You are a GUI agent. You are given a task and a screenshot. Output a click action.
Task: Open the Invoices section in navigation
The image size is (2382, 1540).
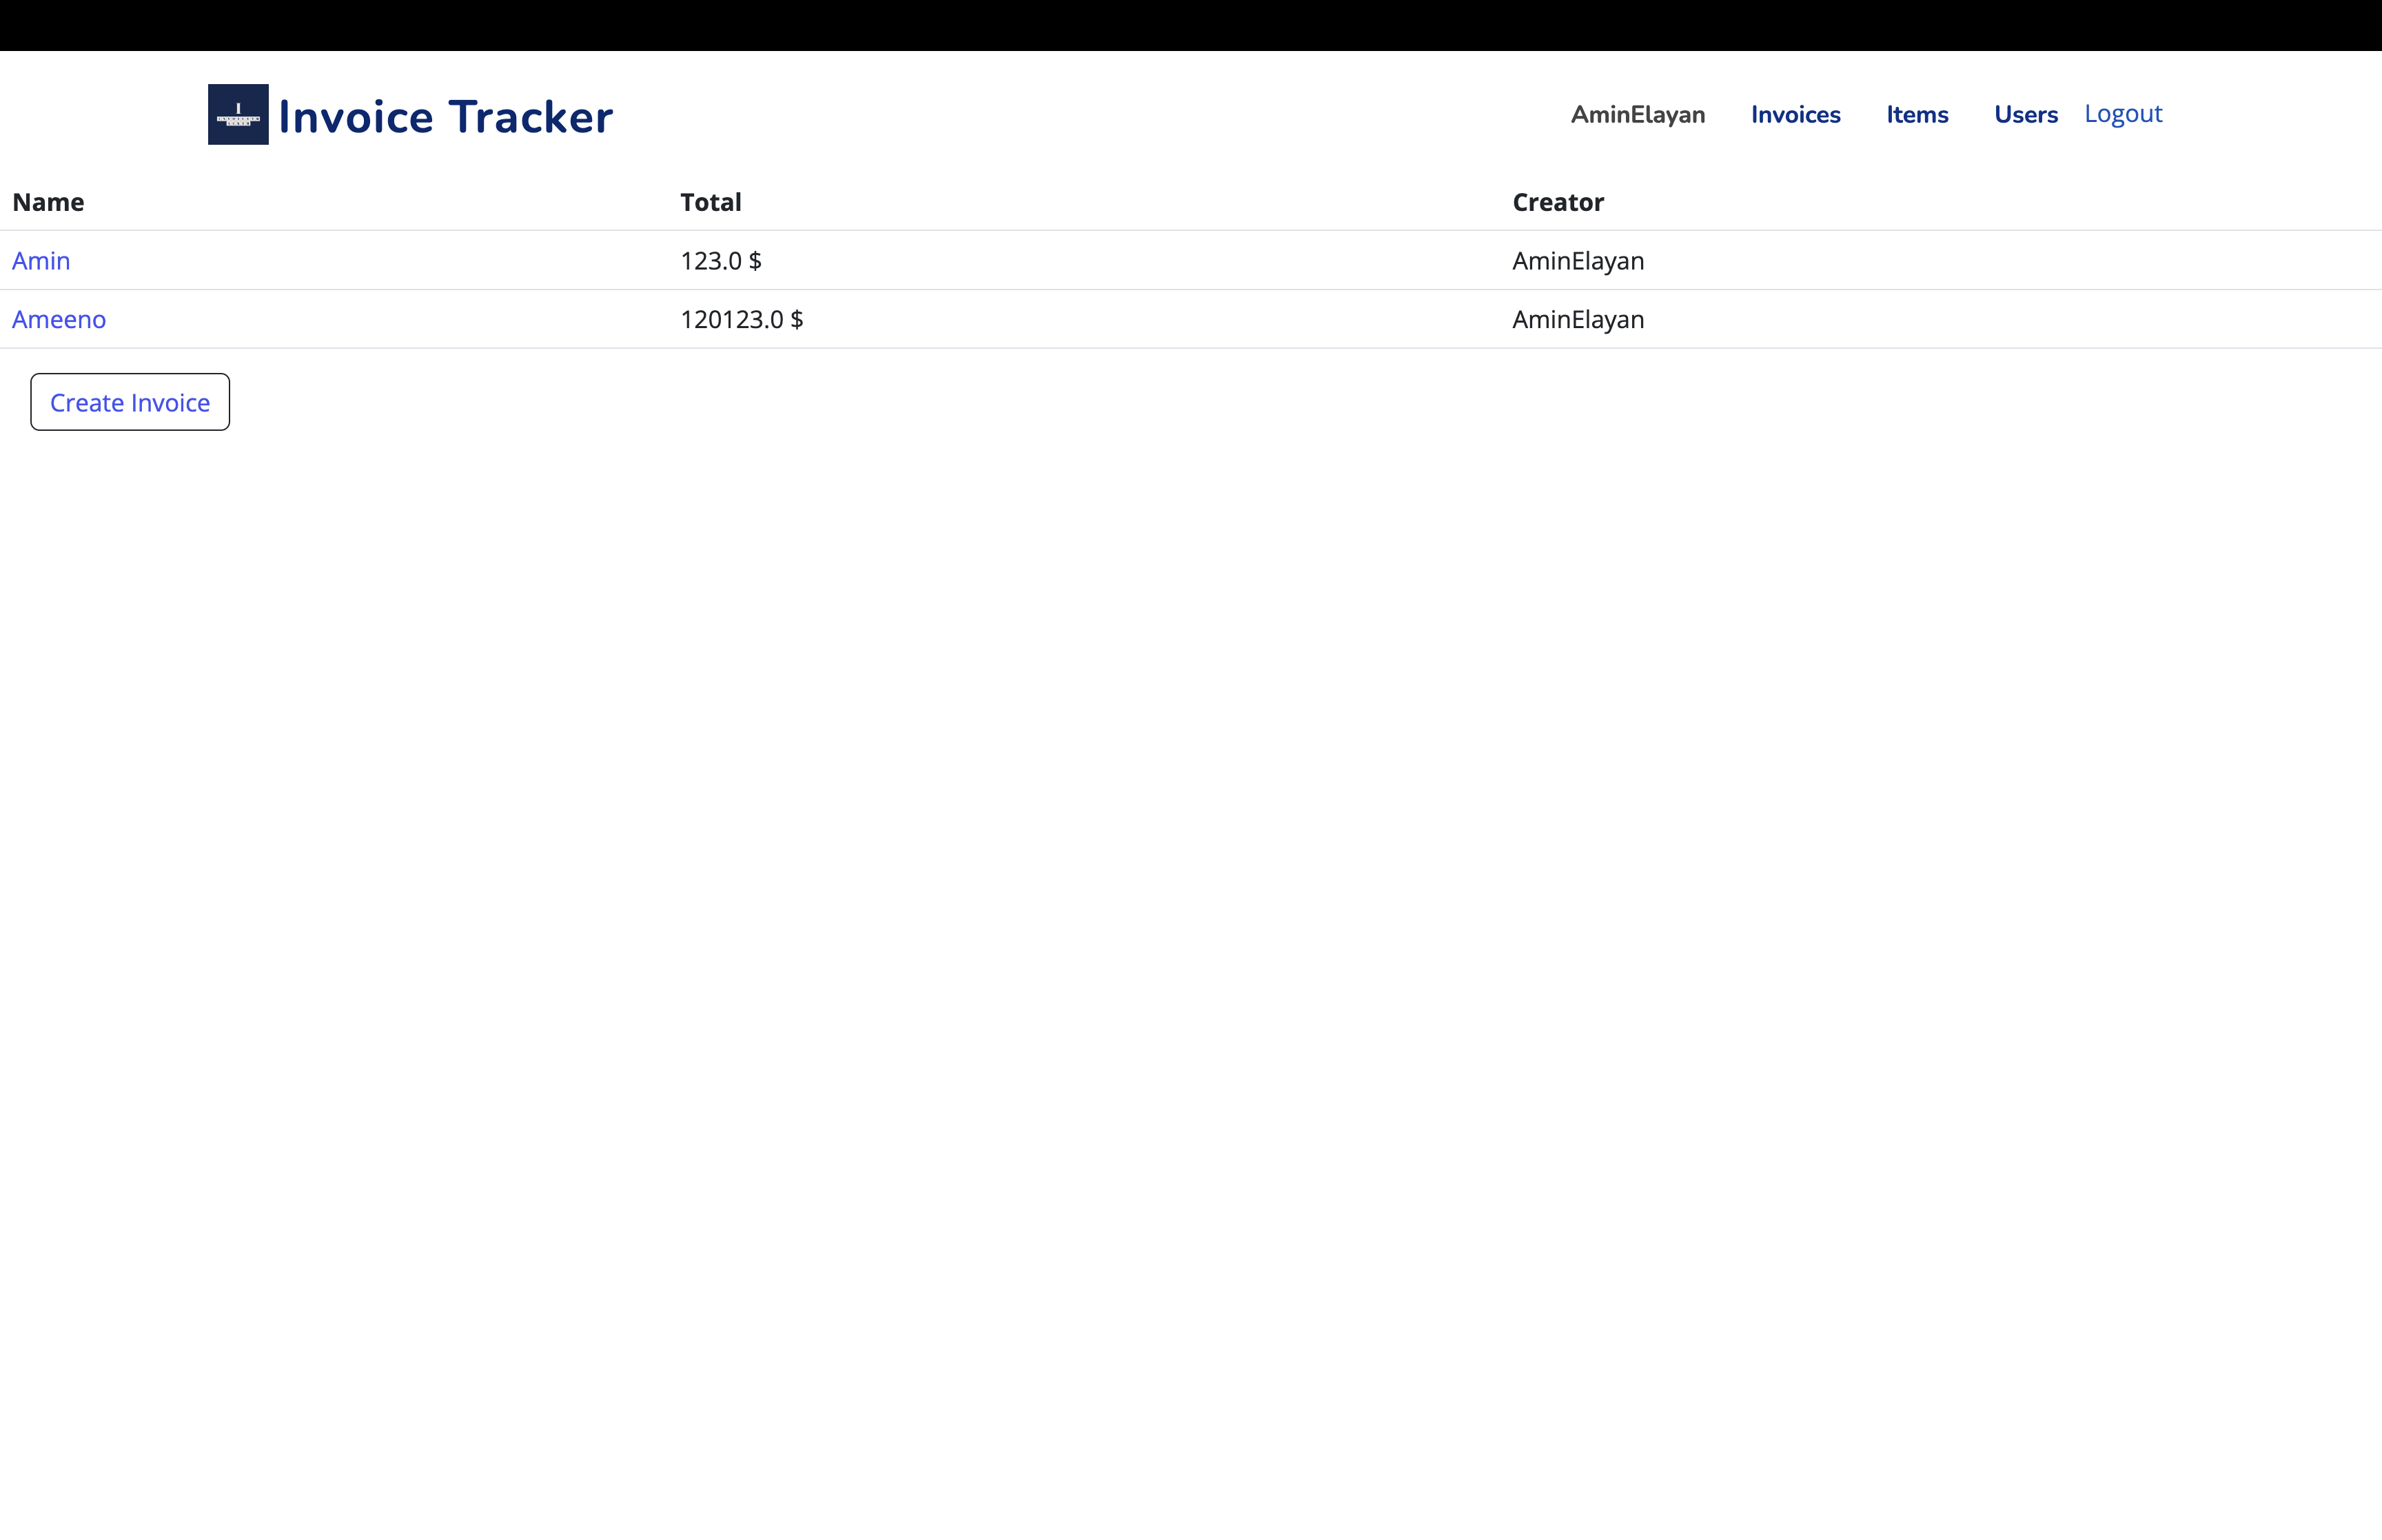tap(1794, 114)
